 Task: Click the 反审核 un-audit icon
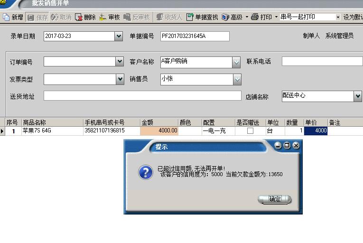point(127,17)
